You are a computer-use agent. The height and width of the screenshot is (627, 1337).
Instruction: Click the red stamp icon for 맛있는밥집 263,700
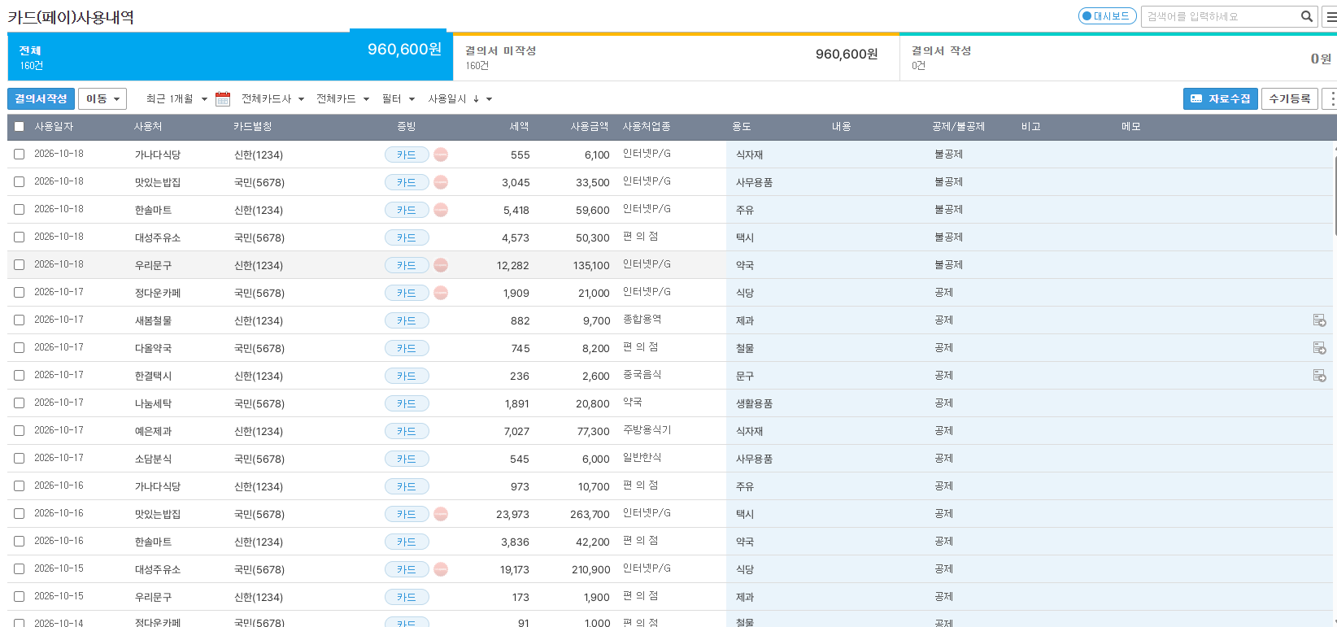(441, 514)
